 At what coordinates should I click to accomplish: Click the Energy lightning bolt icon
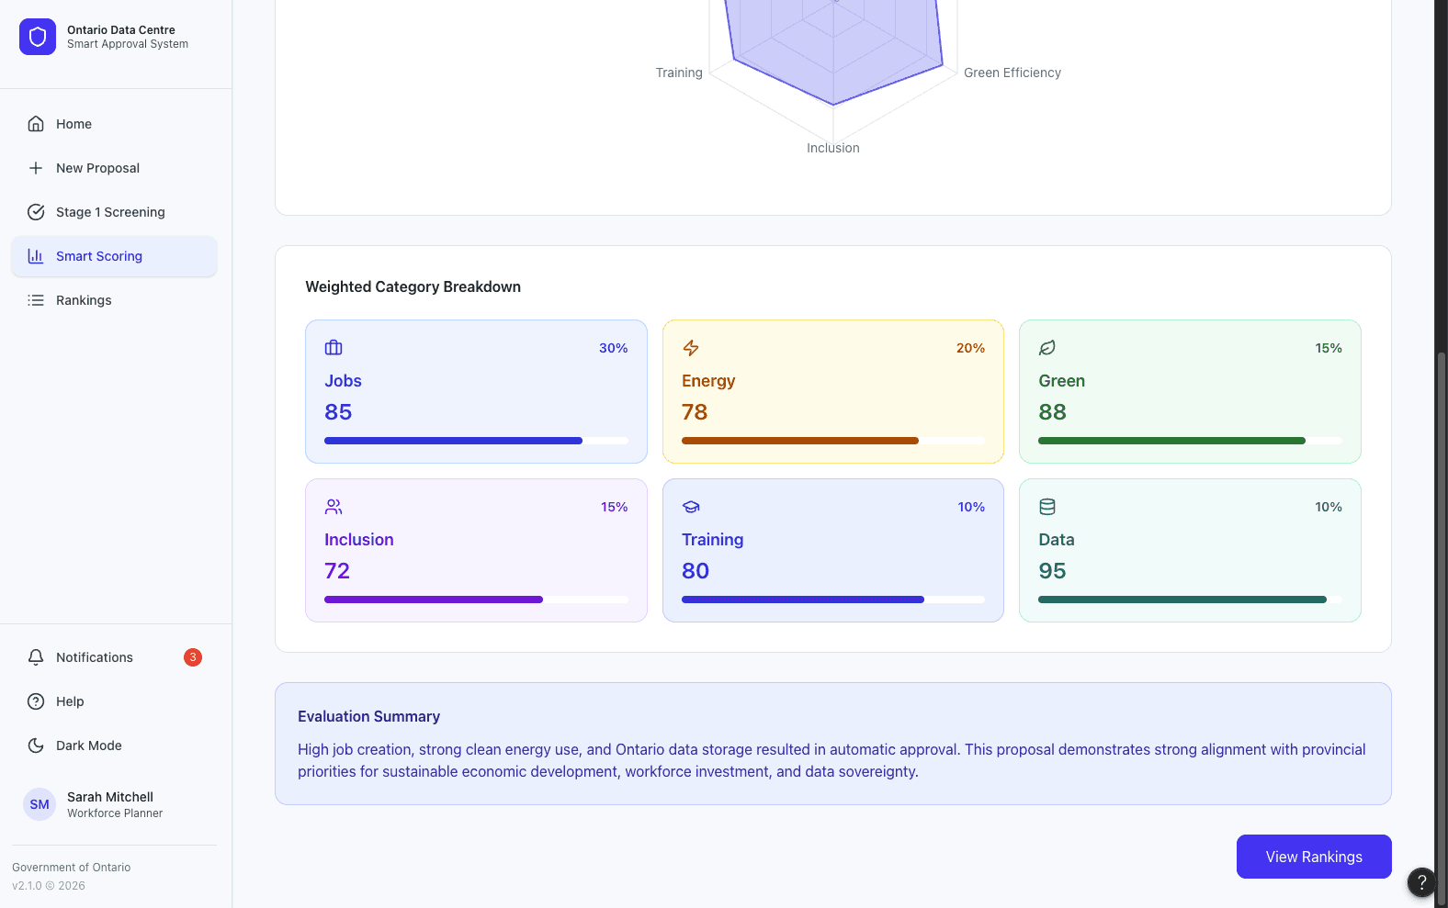[x=691, y=348]
